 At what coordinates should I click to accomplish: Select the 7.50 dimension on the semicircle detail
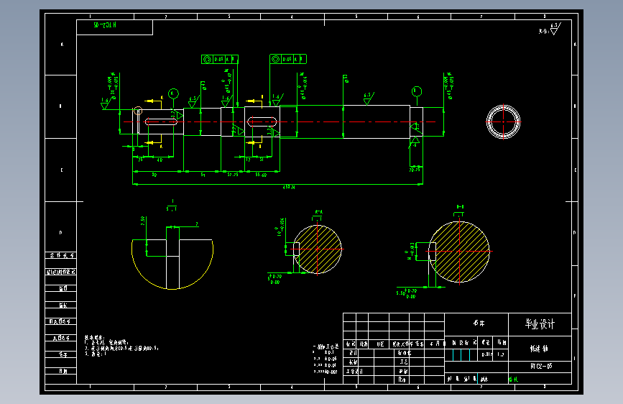tap(143, 221)
